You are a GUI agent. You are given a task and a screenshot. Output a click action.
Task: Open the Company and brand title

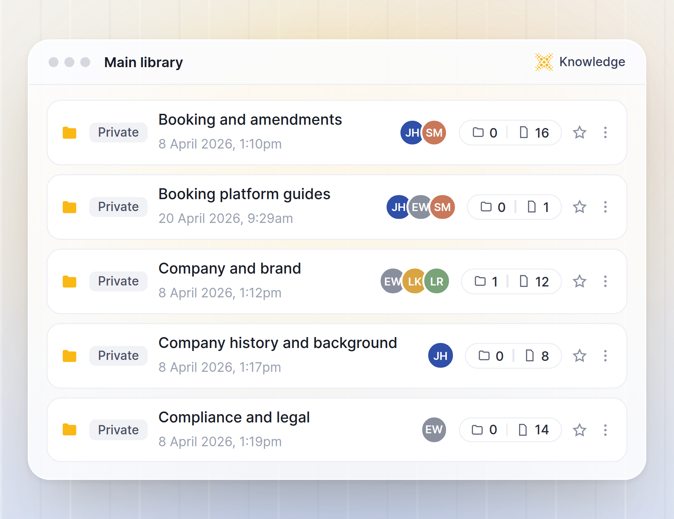tap(230, 269)
